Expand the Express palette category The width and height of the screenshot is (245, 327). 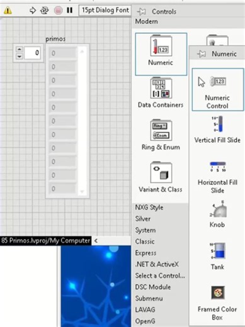coord(145,253)
